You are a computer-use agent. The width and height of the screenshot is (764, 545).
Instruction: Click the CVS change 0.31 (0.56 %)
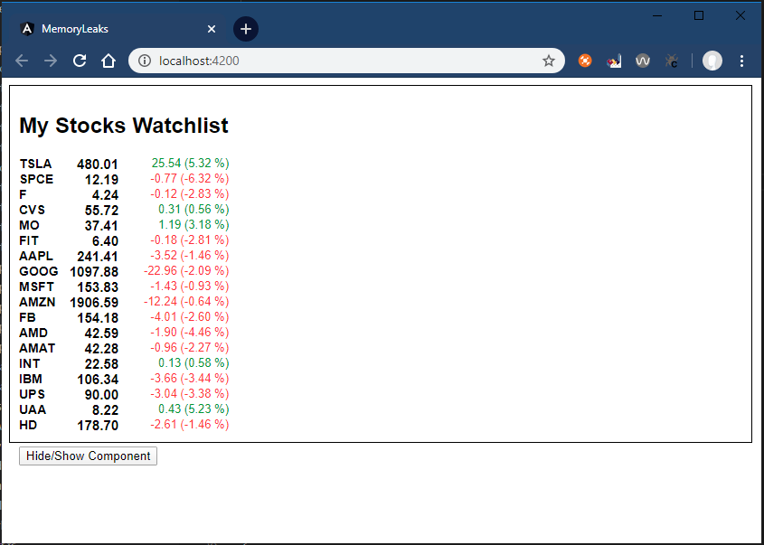point(193,210)
